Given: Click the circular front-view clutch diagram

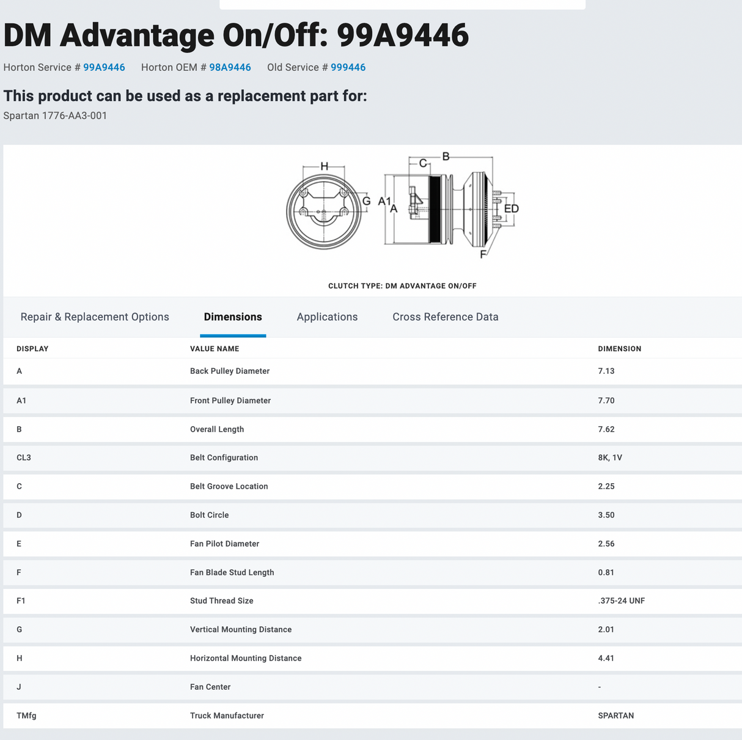Looking at the screenshot, I should coord(324,212).
